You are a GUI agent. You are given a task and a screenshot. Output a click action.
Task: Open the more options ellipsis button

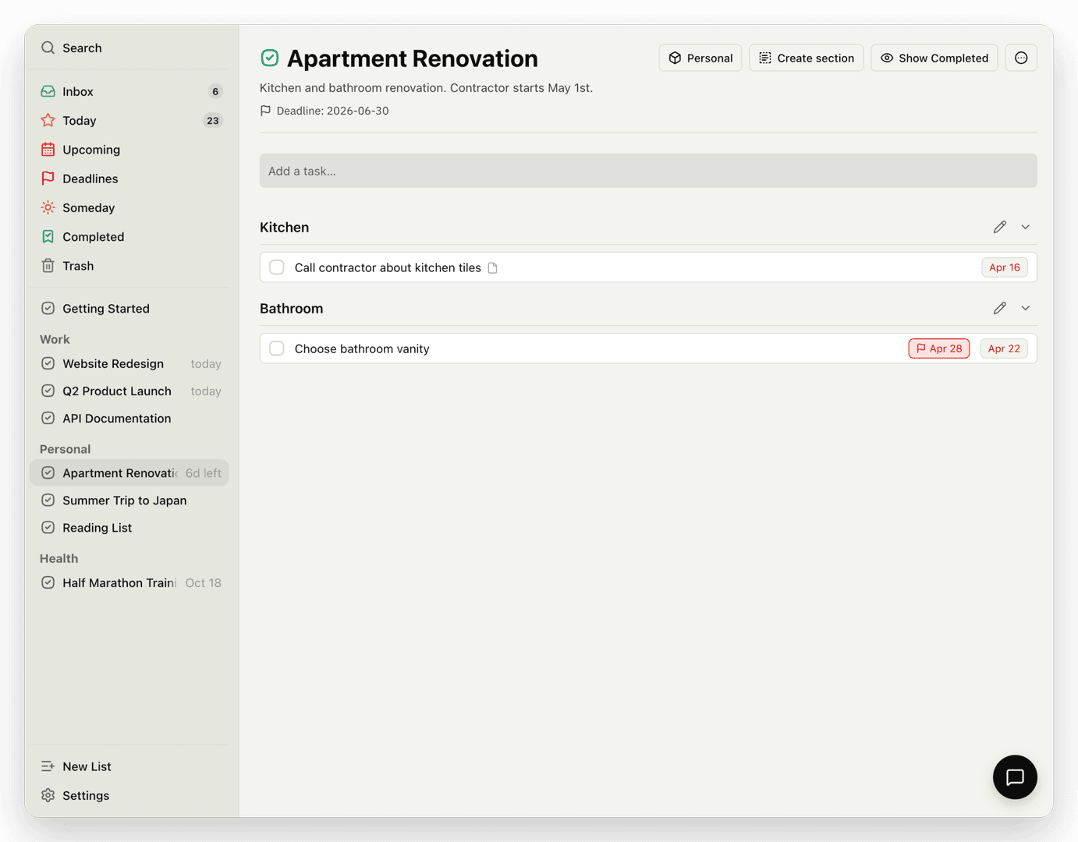[1021, 58]
